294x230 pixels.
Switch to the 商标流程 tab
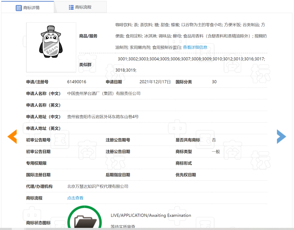click(x=80, y=7)
